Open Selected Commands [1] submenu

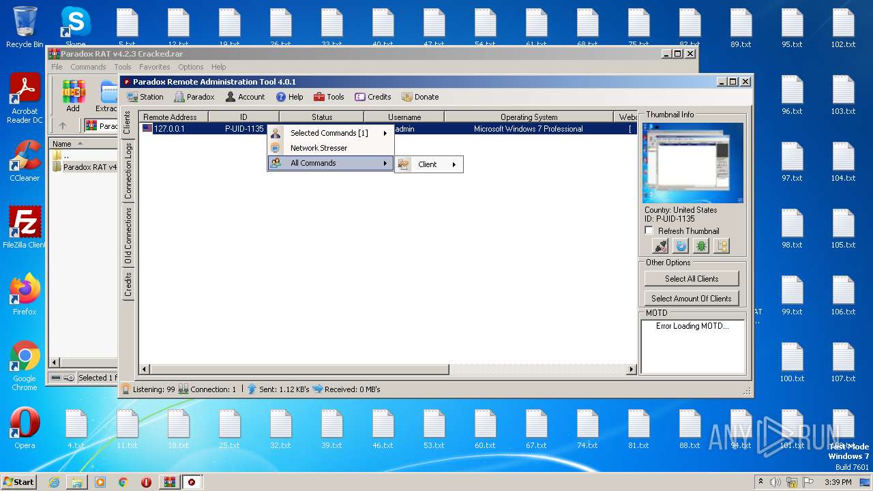tap(330, 133)
